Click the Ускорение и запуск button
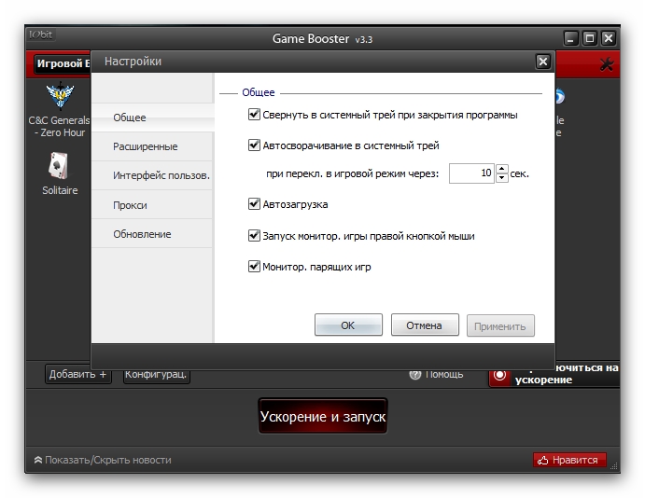645x498 pixels. click(x=323, y=416)
